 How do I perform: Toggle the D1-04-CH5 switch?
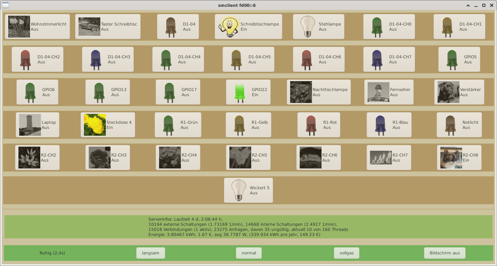(x=248, y=59)
